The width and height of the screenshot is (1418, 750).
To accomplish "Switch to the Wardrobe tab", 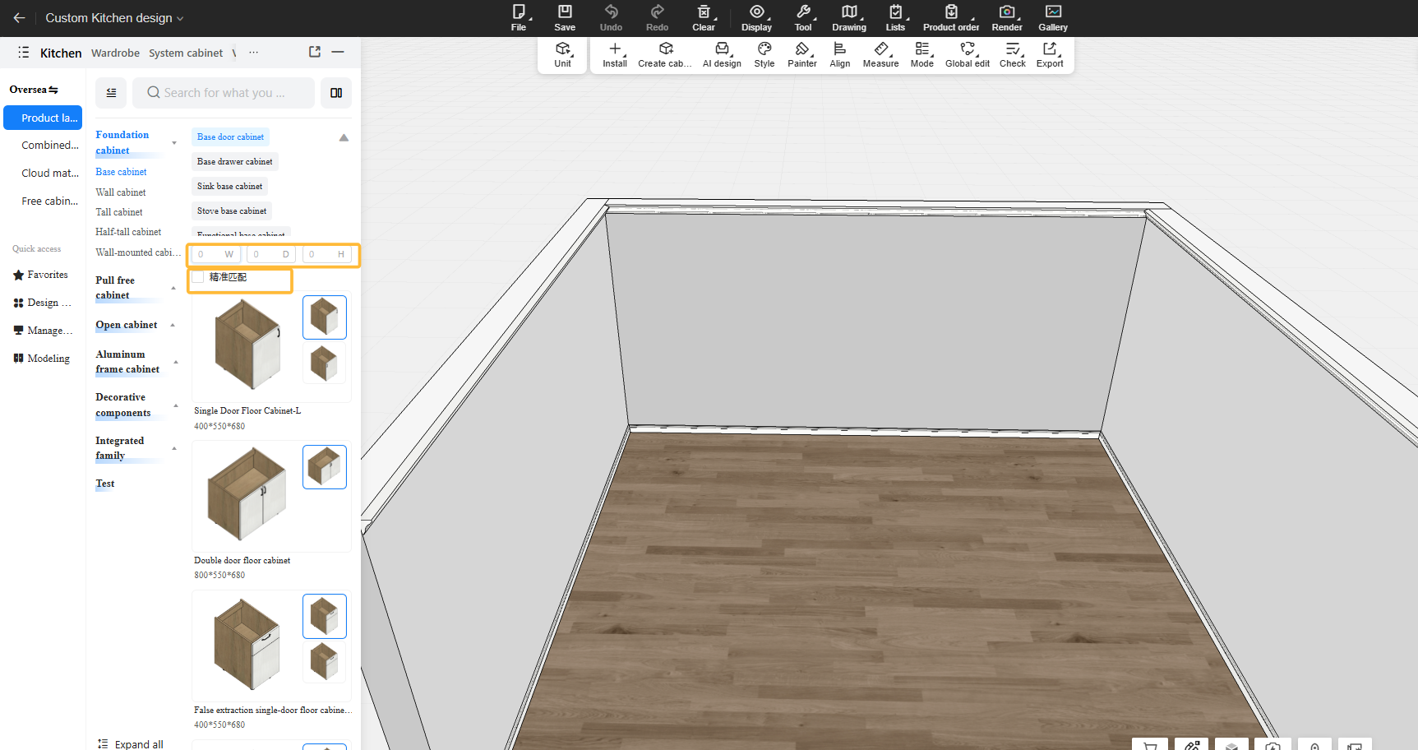I will tap(115, 53).
